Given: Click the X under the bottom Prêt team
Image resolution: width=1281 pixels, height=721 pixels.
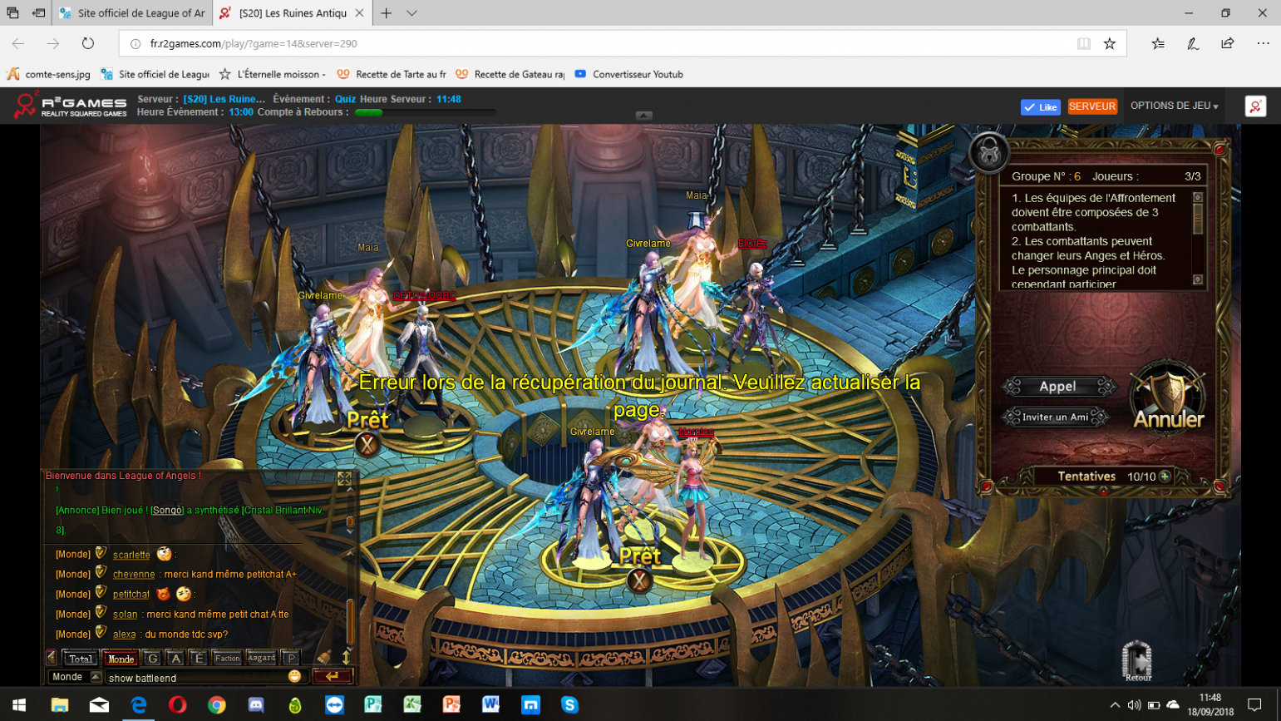Looking at the screenshot, I should 638,580.
